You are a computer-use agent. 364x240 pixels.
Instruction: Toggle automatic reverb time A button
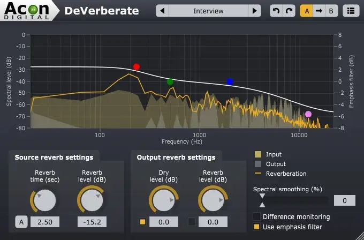[21, 222]
